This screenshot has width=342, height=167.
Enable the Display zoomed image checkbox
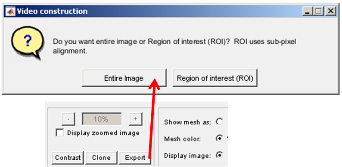59,133
